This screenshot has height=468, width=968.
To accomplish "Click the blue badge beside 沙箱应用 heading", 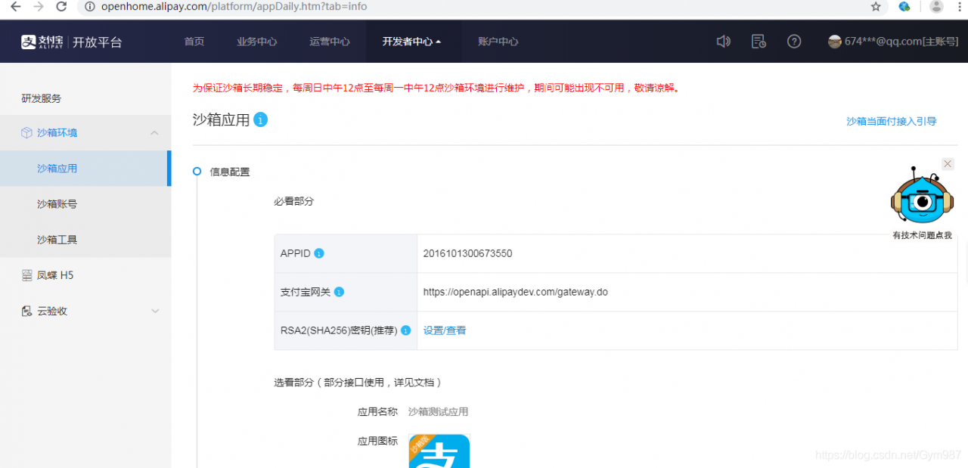I will 260,119.
